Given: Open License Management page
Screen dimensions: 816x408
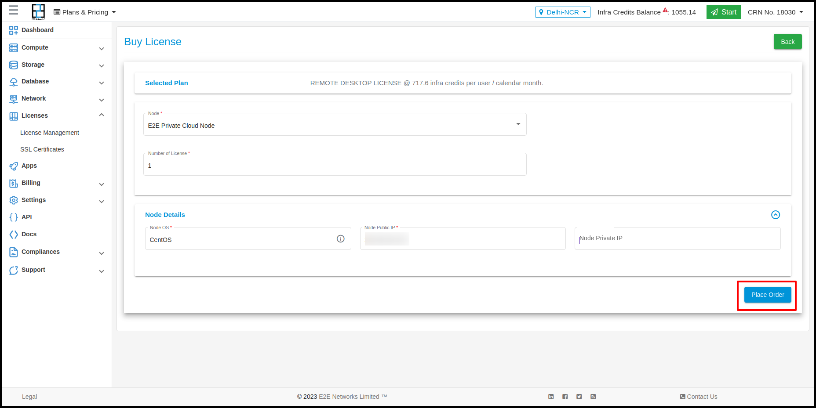Looking at the screenshot, I should pos(50,133).
